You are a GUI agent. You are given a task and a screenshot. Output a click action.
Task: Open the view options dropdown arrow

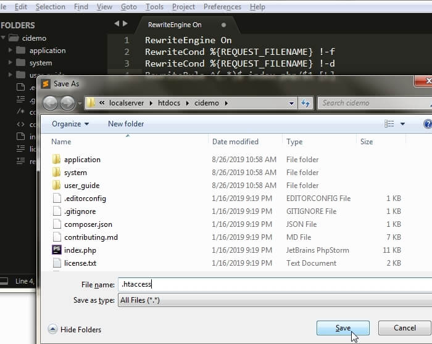402,124
